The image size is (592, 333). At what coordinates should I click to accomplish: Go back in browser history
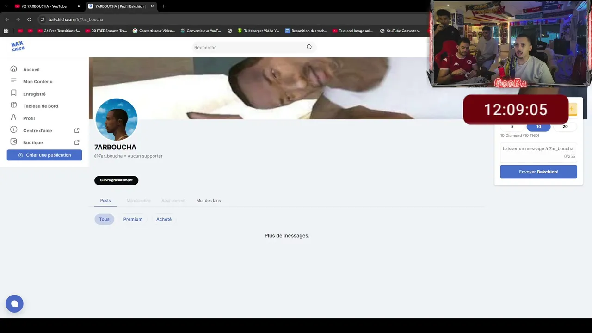[7, 19]
